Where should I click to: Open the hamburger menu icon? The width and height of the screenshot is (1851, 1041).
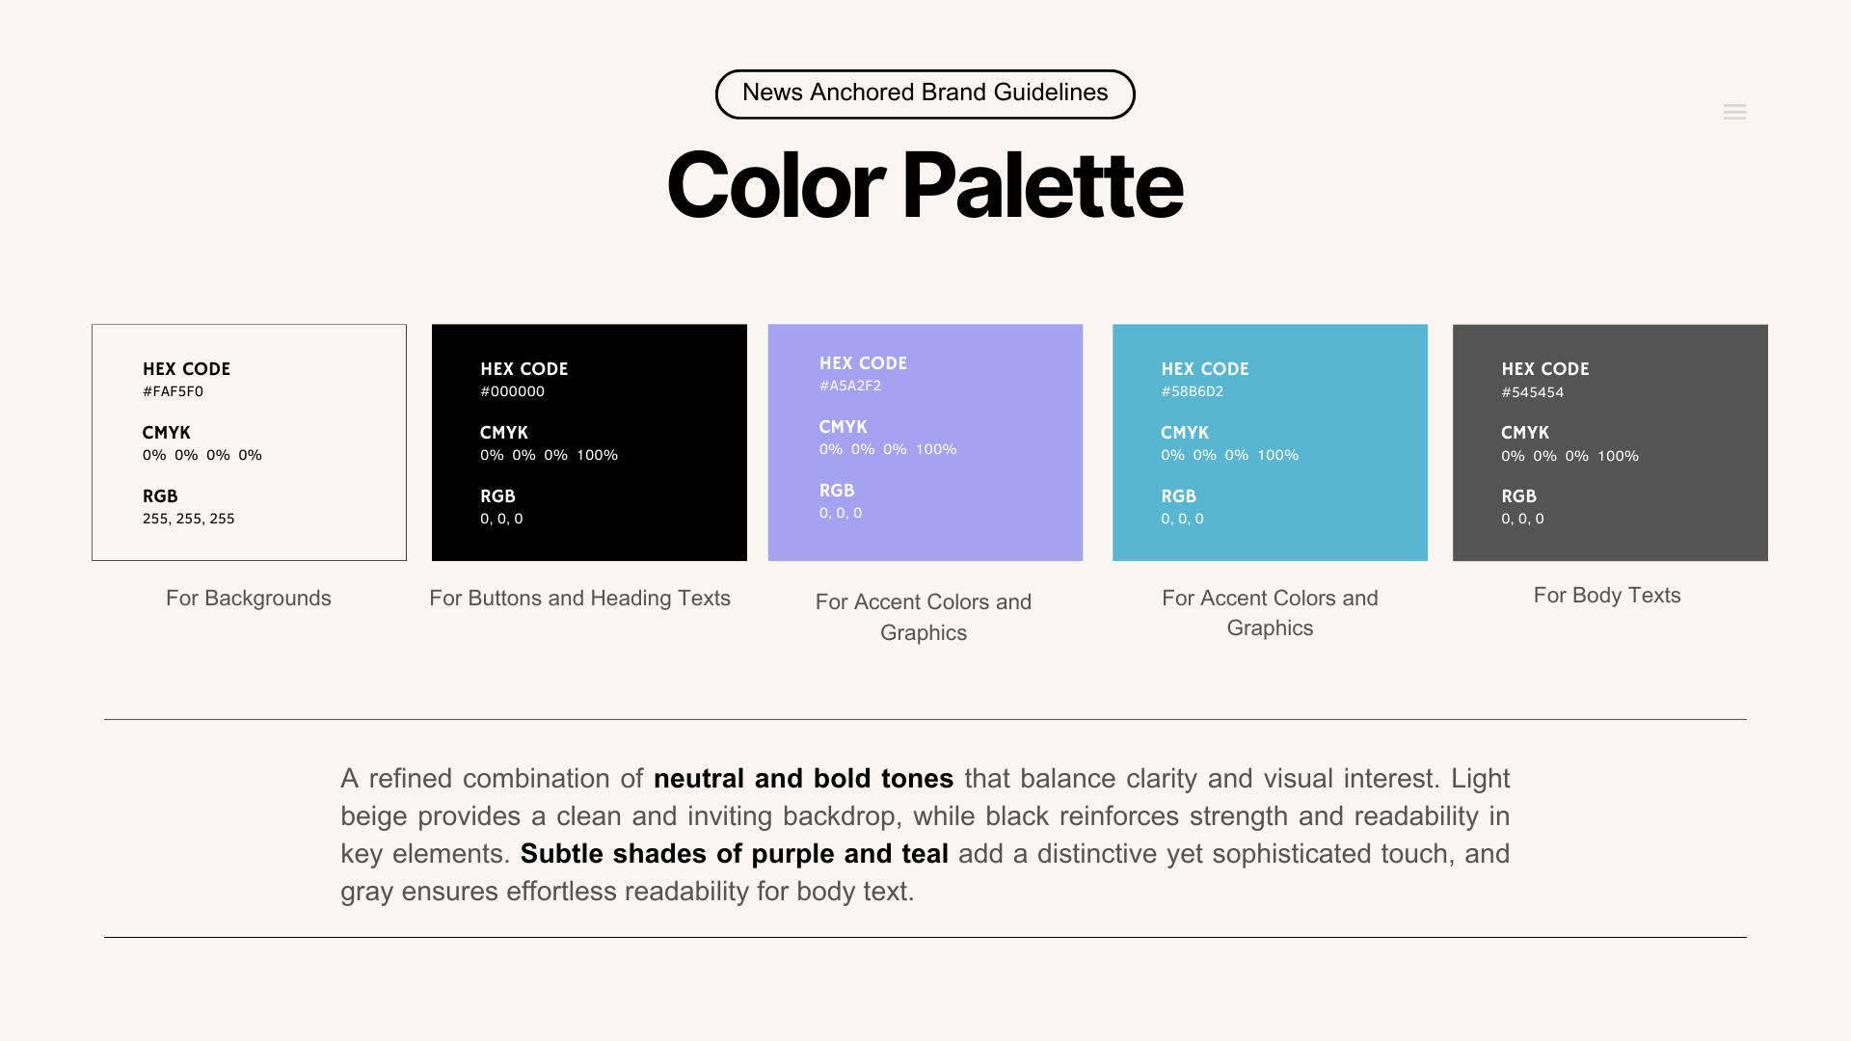pyautogui.click(x=1734, y=112)
